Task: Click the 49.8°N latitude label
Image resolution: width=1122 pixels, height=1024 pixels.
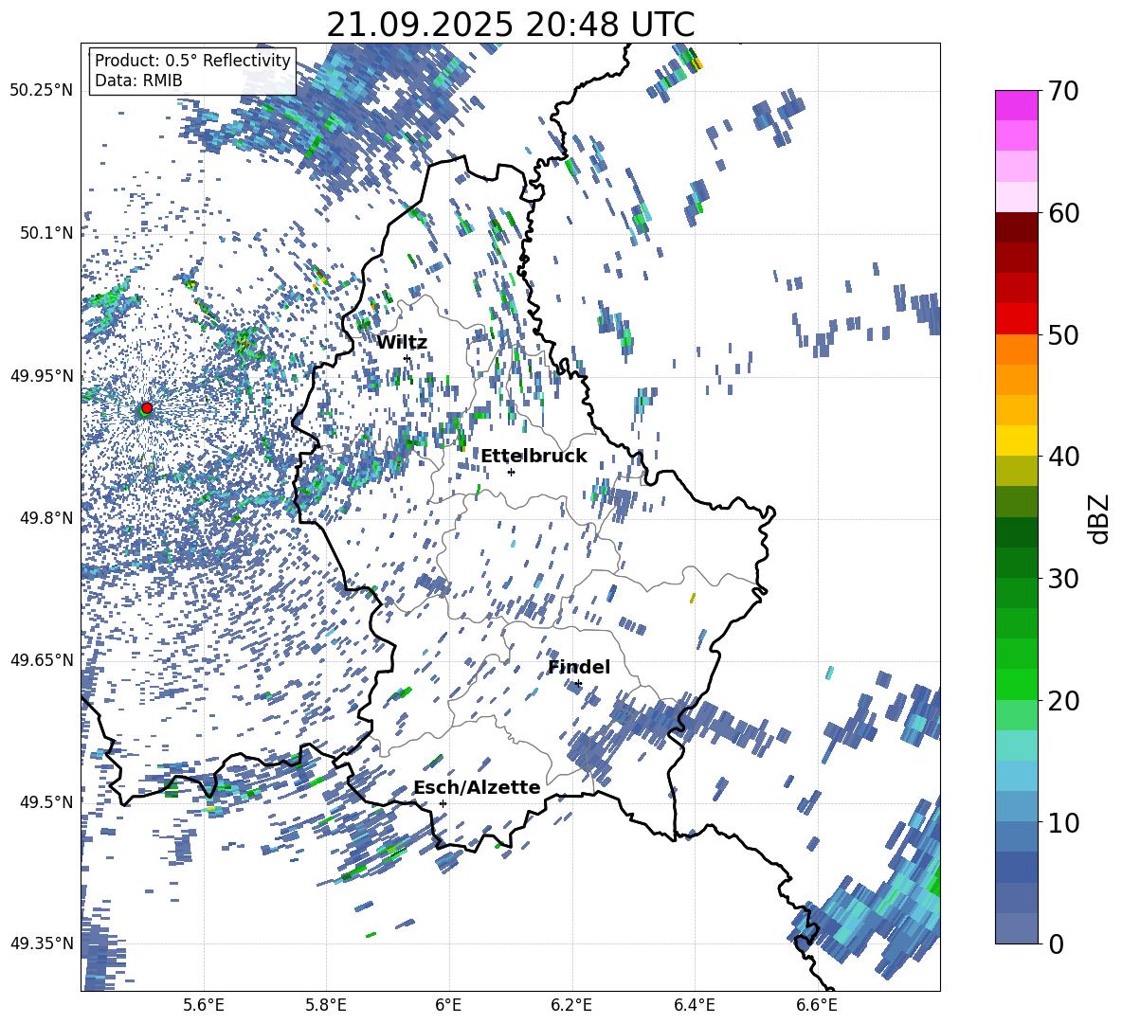Action: point(45,518)
